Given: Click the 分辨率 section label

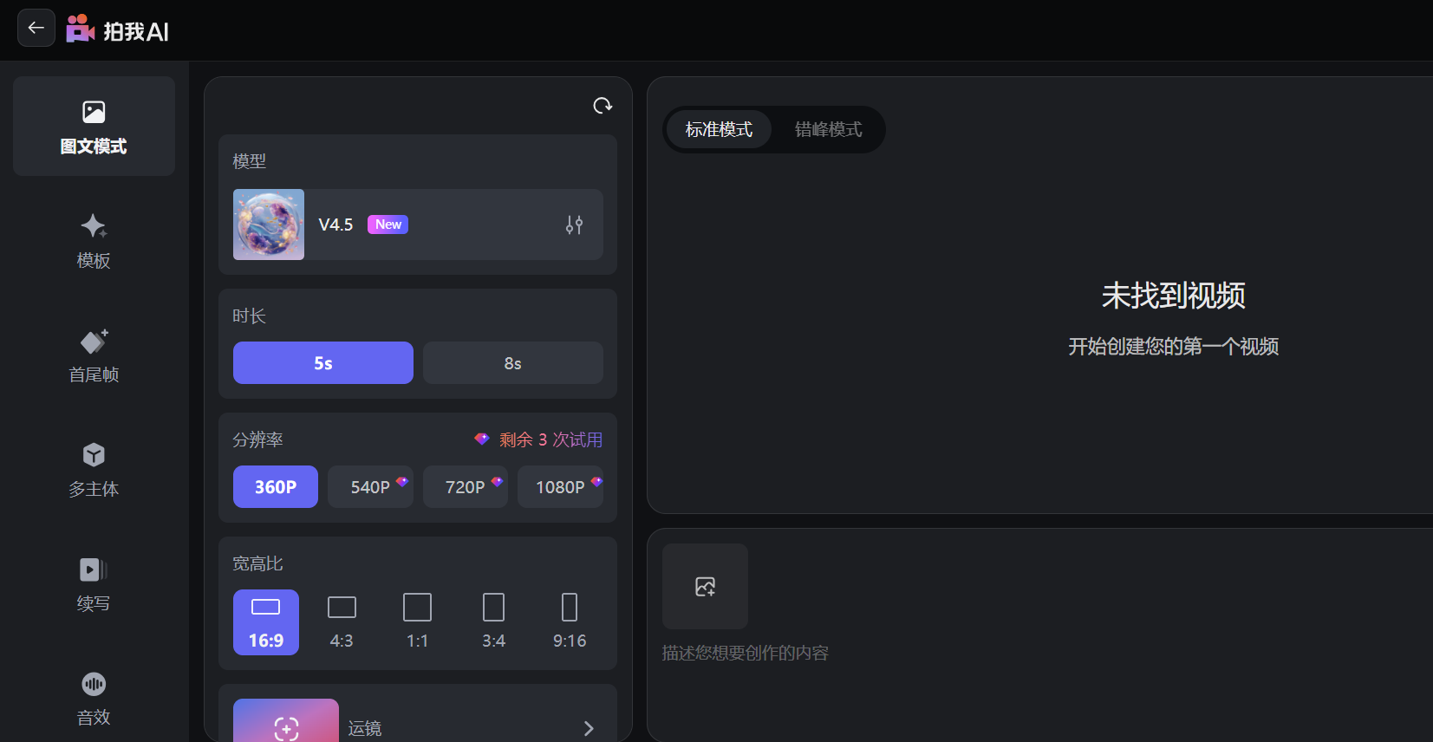Looking at the screenshot, I should click(258, 439).
